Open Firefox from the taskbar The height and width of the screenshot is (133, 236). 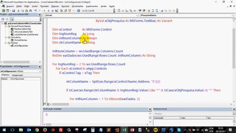click(x=45, y=130)
